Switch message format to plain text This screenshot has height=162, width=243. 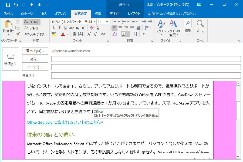(32, 28)
